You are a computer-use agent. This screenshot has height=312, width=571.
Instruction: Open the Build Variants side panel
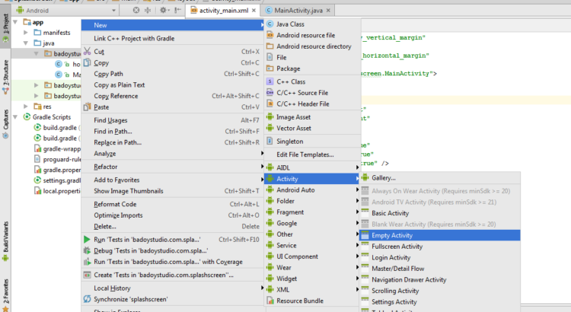coord(5,237)
